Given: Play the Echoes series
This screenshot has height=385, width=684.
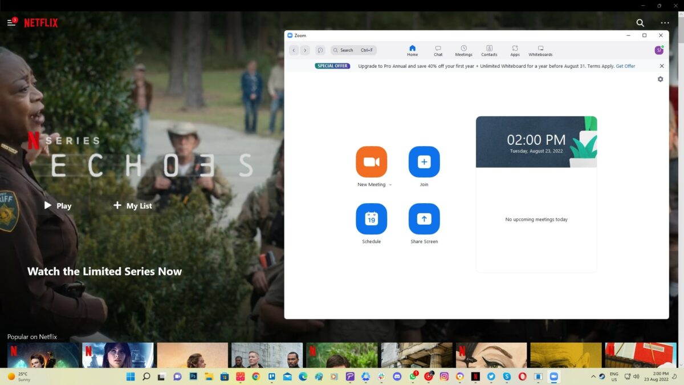Looking at the screenshot, I should [x=58, y=206].
